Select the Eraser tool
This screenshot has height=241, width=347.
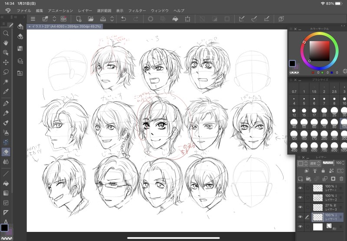6,152
